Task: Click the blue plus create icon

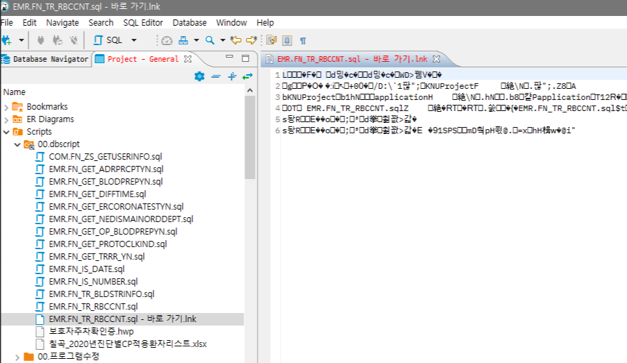Action: pos(232,76)
